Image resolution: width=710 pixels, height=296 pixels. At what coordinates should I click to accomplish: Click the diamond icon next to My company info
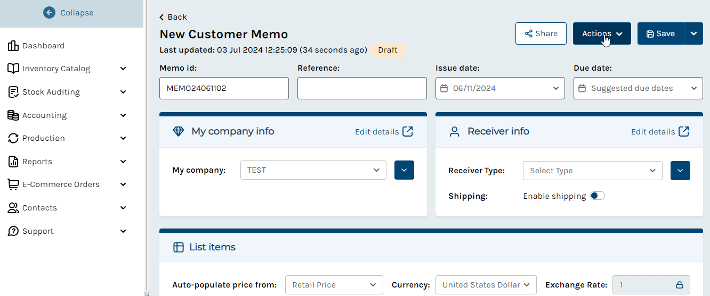click(x=179, y=131)
